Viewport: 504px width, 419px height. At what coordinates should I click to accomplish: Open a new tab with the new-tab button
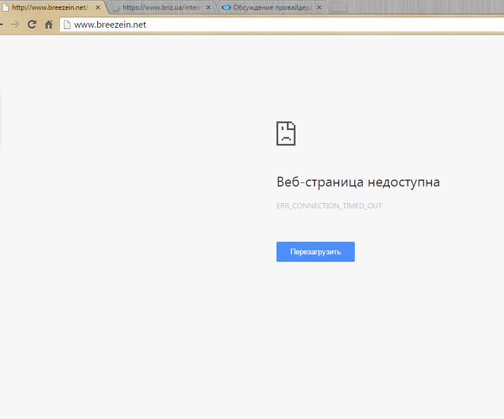click(339, 7)
